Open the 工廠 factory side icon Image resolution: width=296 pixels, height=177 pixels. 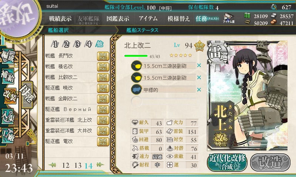tap(7, 136)
